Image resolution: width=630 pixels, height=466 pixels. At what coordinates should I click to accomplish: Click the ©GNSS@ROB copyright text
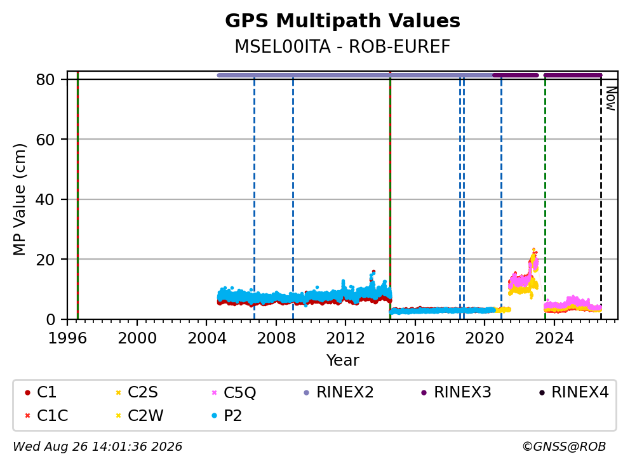click(564, 446)
